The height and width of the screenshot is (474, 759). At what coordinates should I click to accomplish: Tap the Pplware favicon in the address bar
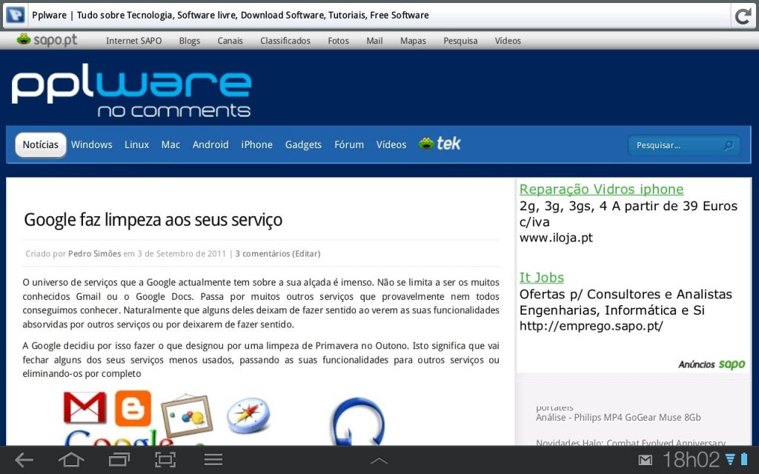(16, 15)
